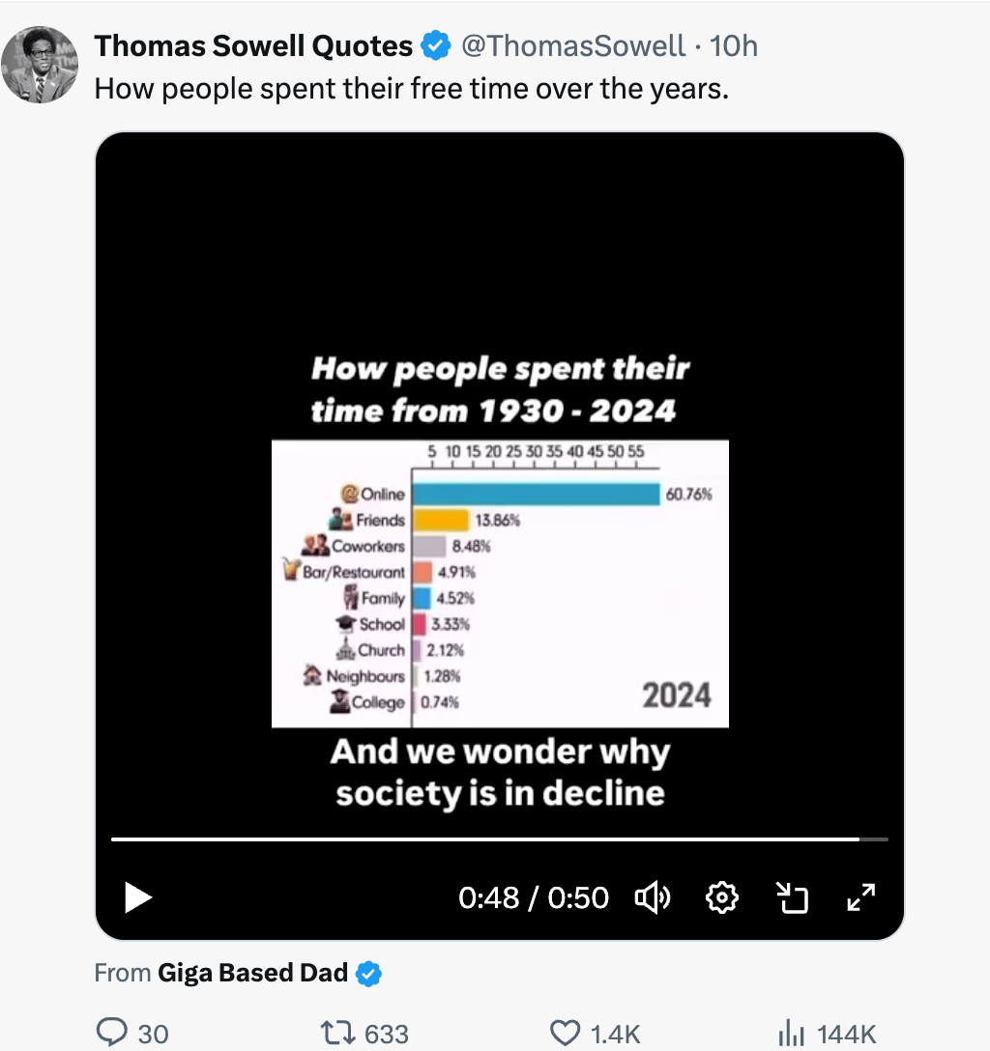
Task: Click the 0:48 / 0:50 time display
Action: click(x=534, y=898)
